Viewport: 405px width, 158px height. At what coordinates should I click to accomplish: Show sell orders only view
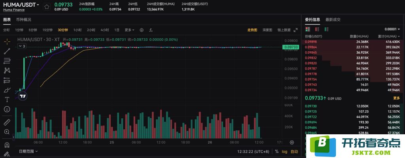pyautogui.click(x=317, y=29)
